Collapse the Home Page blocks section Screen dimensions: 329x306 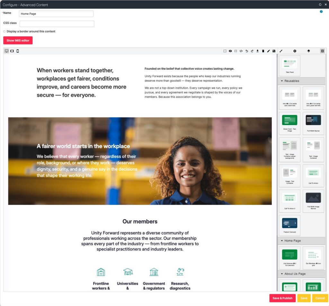301,240
